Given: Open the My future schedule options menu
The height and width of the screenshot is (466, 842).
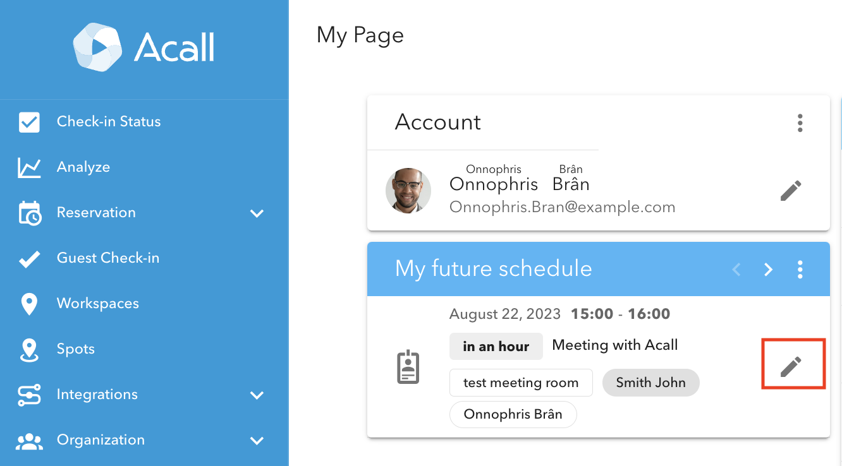Looking at the screenshot, I should [x=800, y=270].
